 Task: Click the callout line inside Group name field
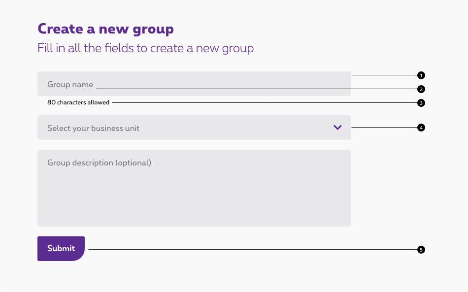(x=222, y=89)
